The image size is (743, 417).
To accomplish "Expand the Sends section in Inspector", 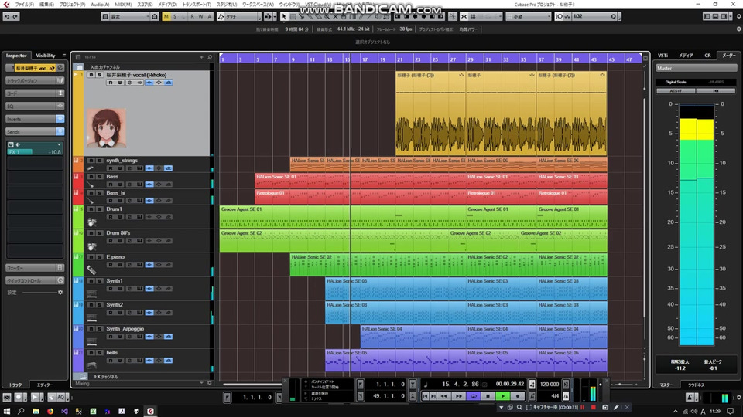I will pyautogui.click(x=35, y=132).
